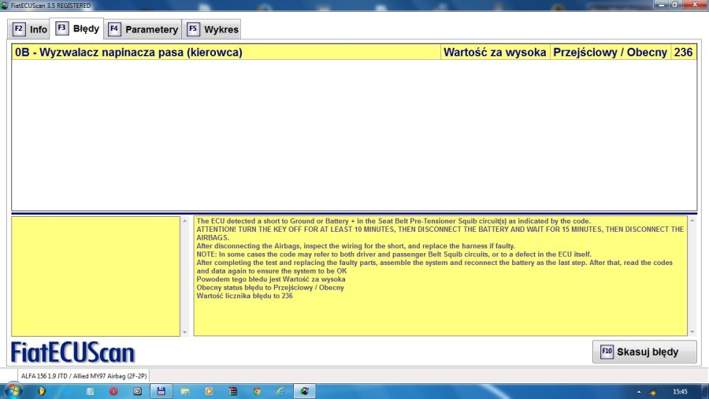Click the 'Powodem tego błedu jest' description line

(271, 279)
